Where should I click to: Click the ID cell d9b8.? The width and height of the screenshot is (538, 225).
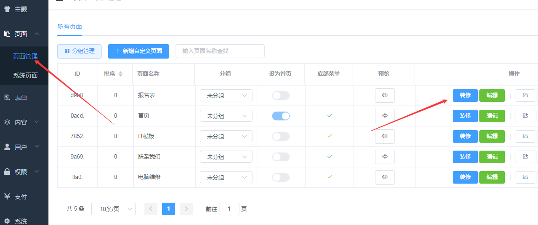pyautogui.click(x=77, y=96)
